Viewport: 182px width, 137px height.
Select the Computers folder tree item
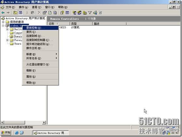[18, 33]
